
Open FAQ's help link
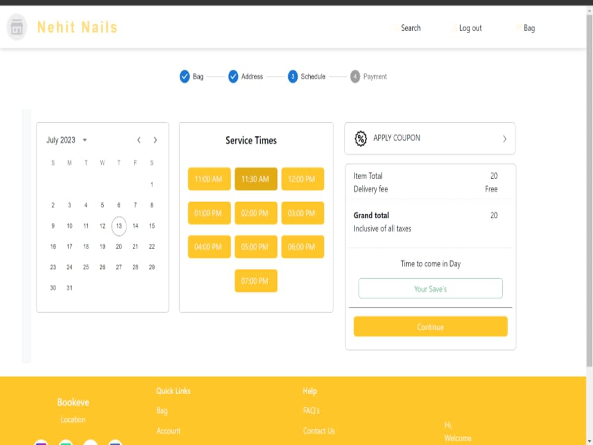[311, 411]
